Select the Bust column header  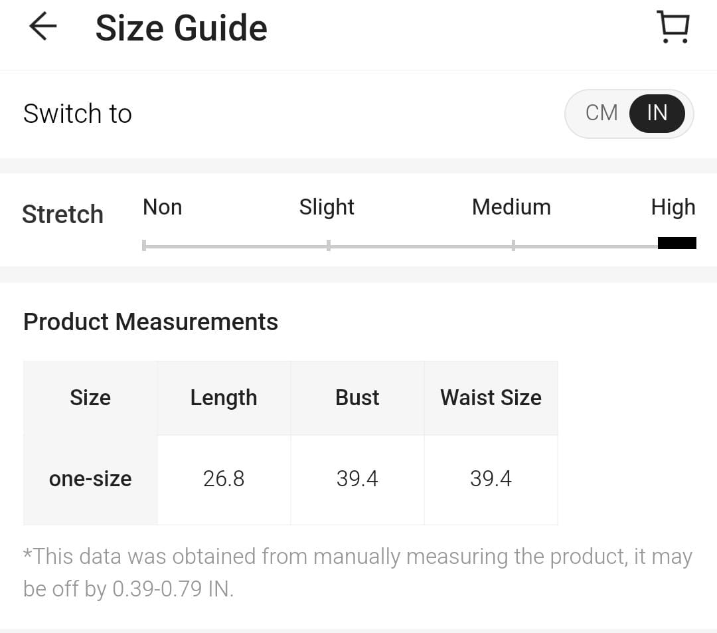click(357, 398)
